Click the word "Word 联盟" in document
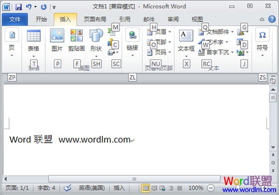The width and height of the screenshot is (279, 195). pos(31,139)
